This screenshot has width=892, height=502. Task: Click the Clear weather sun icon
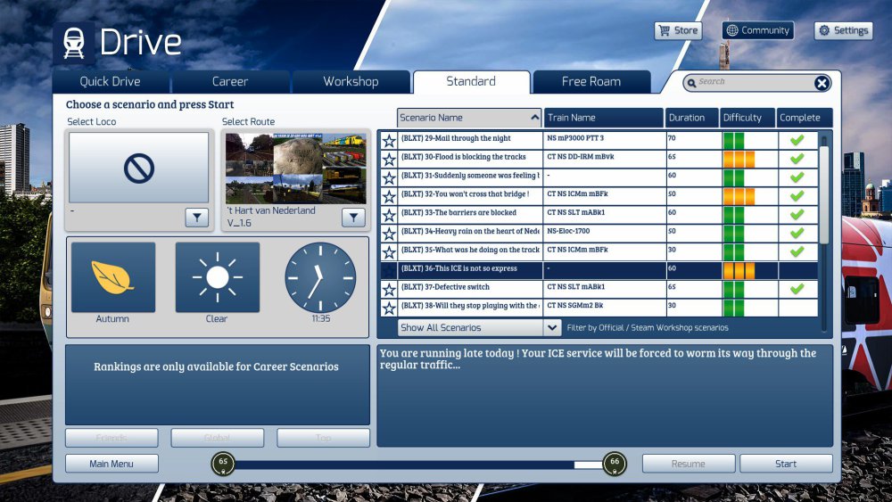(x=217, y=277)
